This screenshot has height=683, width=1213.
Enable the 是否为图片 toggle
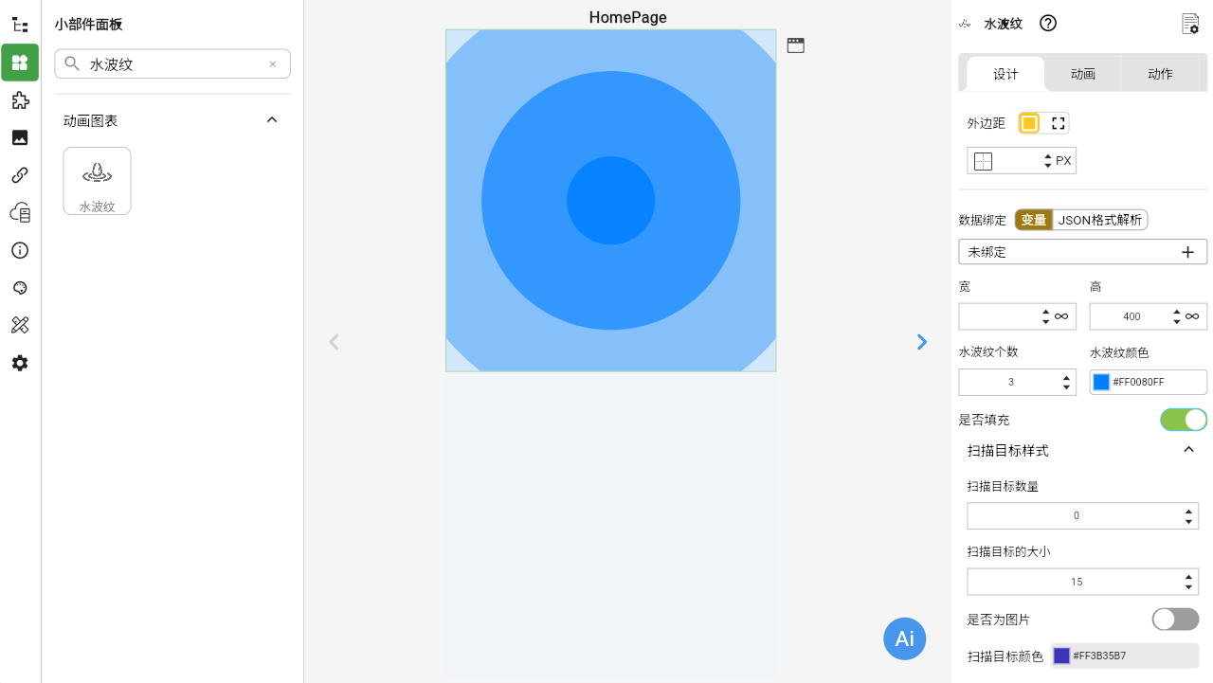1175,620
